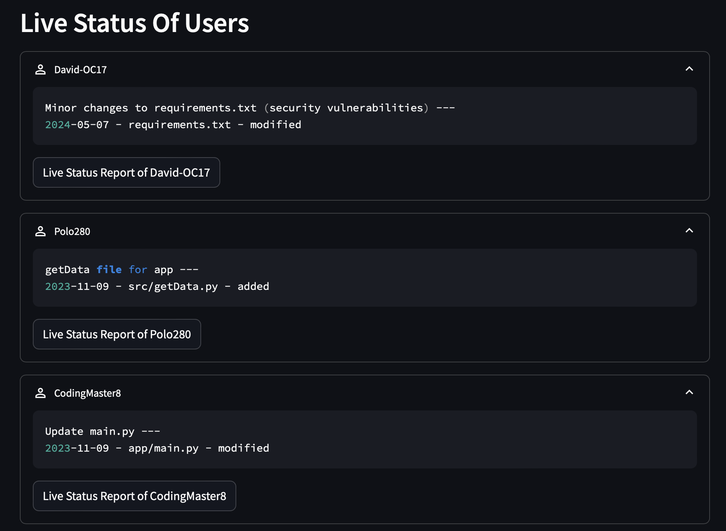Click the "Live Status Of Users" page heading
The width and height of the screenshot is (726, 531).
[x=134, y=23]
